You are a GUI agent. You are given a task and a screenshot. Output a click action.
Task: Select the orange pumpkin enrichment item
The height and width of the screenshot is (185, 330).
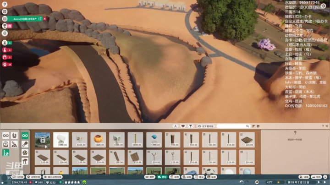(98, 140)
